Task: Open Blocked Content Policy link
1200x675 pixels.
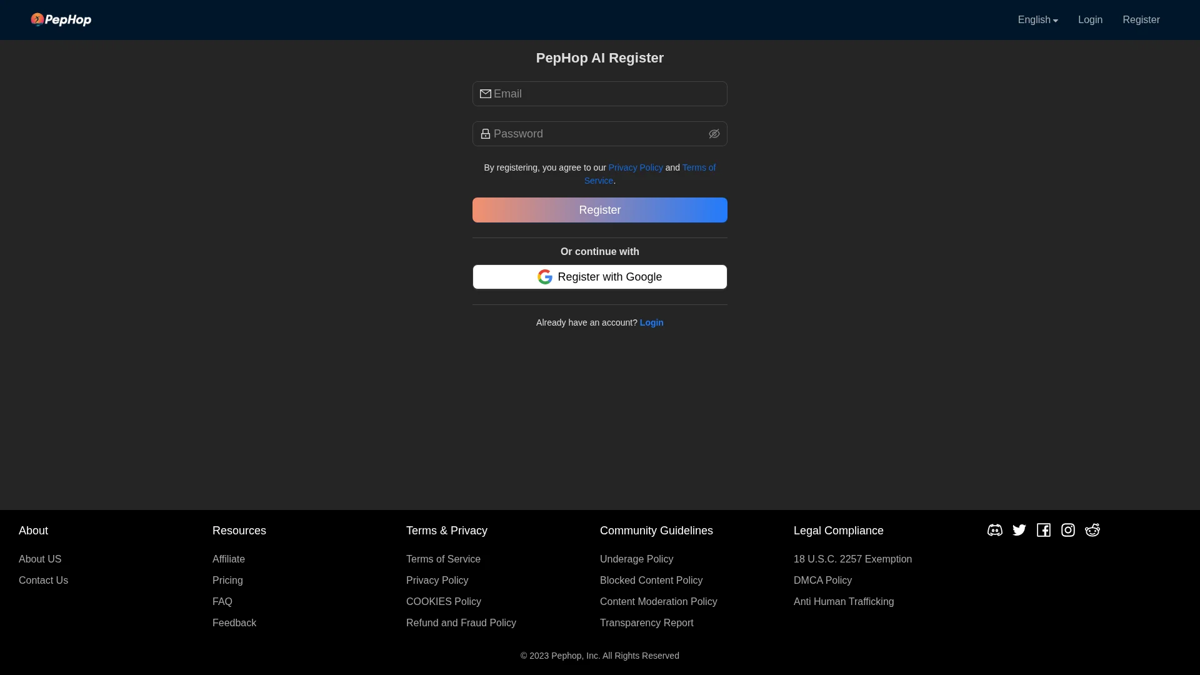Action: (x=651, y=581)
